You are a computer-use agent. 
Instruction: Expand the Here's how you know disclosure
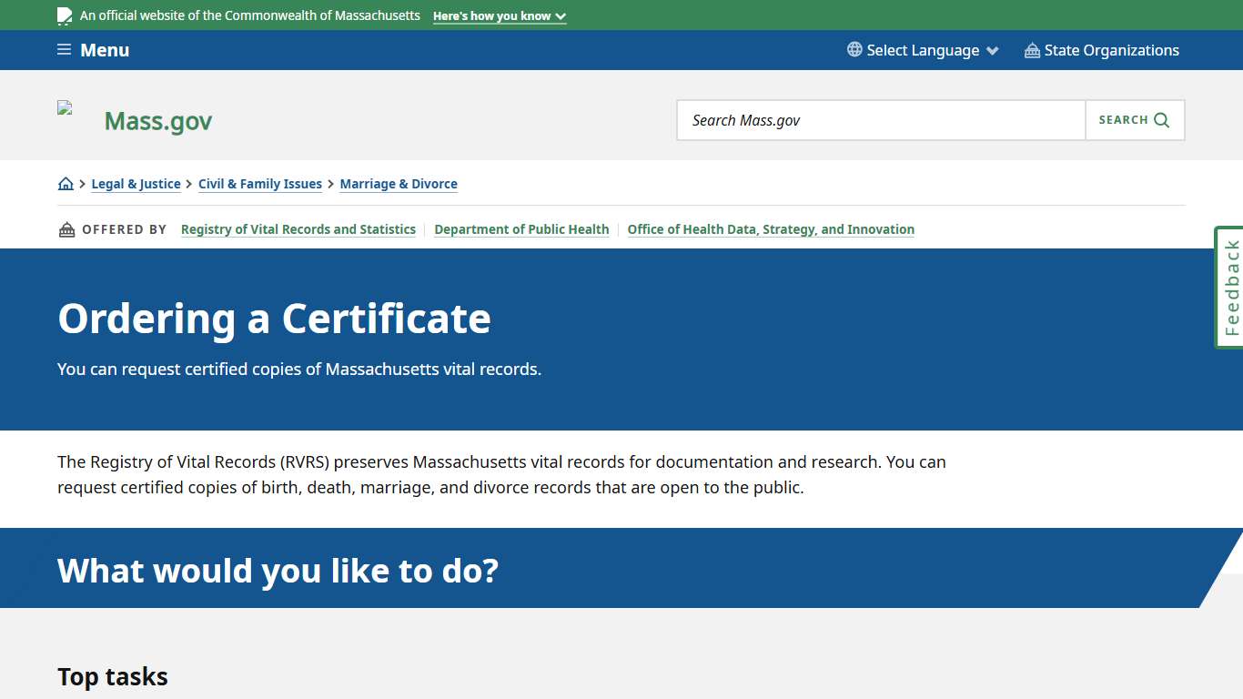499,15
